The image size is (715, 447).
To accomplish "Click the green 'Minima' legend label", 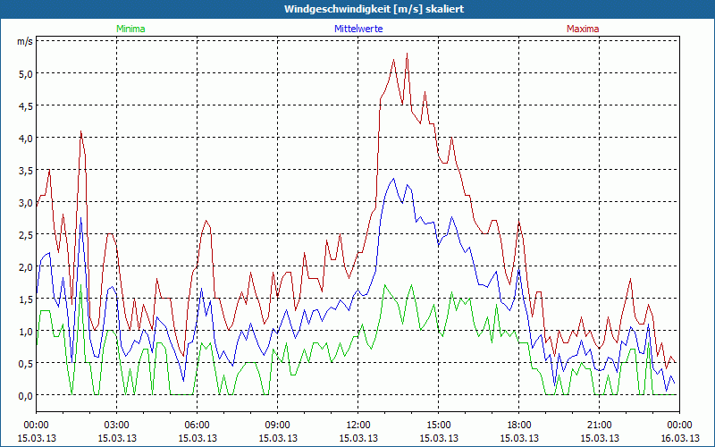I will pos(130,29).
